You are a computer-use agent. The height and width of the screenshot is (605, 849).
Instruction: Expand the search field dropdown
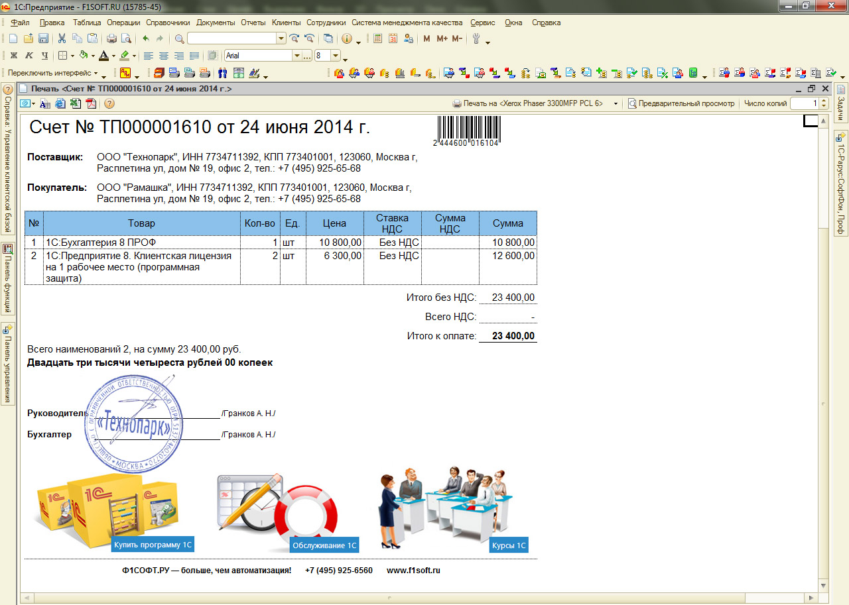point(281,38)
